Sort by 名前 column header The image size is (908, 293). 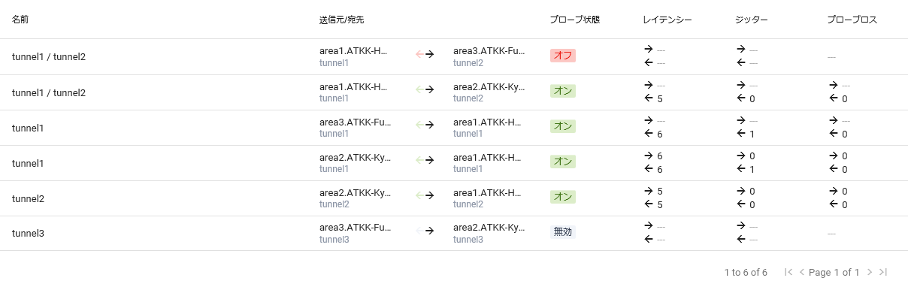pos(20,19)
